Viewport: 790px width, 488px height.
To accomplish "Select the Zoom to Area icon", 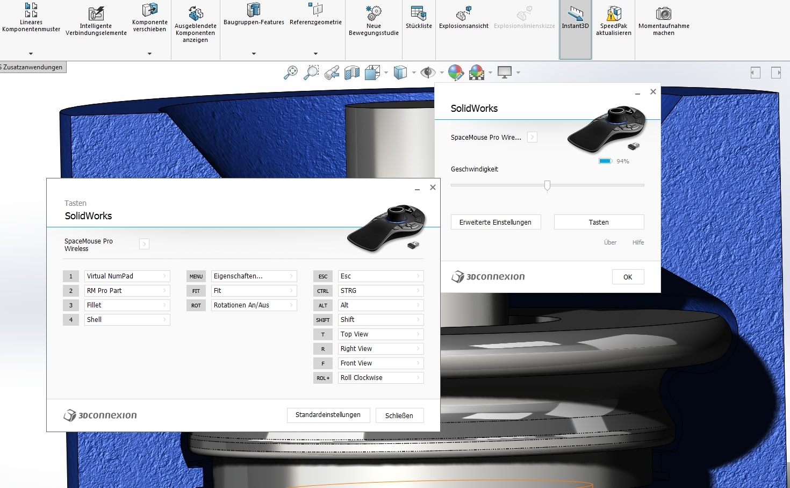I will click(311, 73).
